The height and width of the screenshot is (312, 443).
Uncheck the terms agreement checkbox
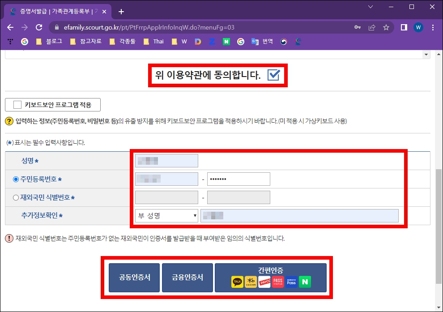272,76
